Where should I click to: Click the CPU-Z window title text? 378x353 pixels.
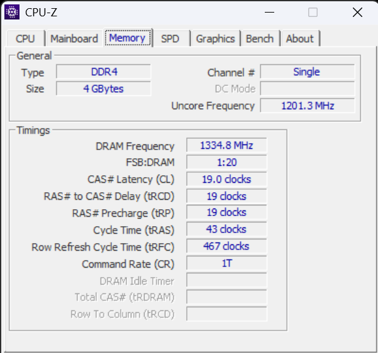pos(42,13)
